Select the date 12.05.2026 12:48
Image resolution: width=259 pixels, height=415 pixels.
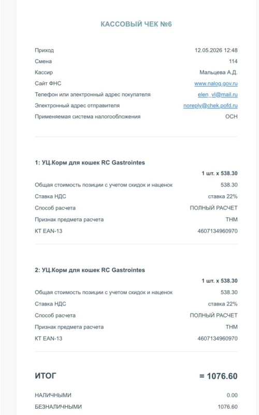(216, 50)
